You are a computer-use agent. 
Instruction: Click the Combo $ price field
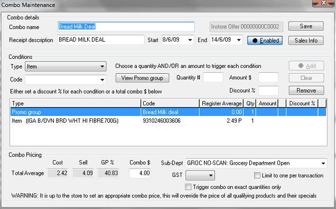140,173
